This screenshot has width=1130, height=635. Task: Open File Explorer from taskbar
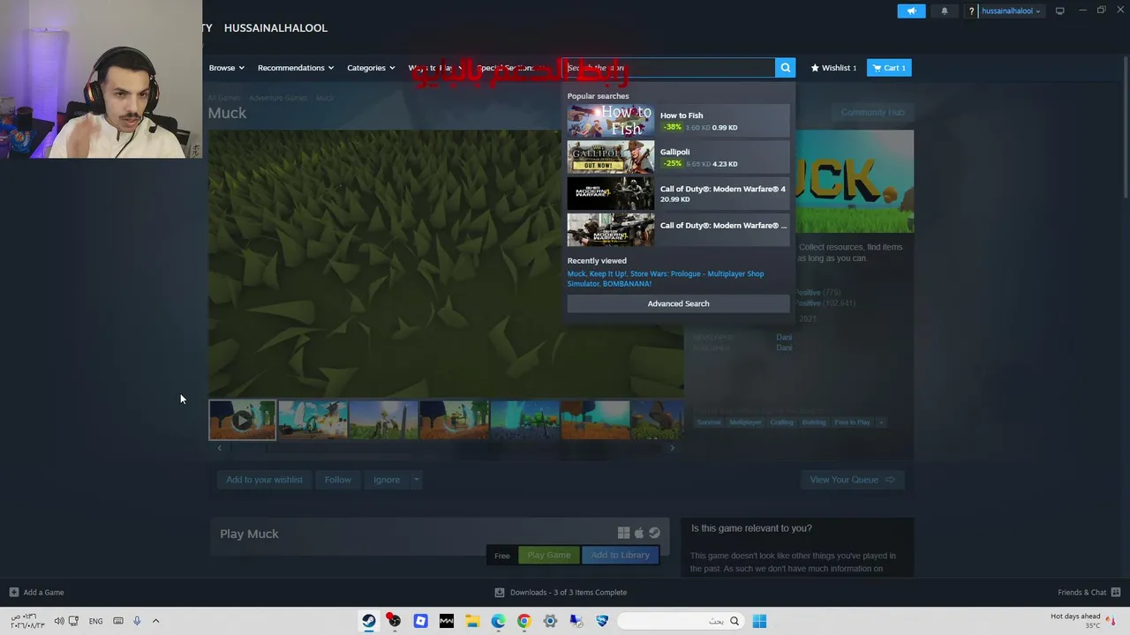[472, 621]
